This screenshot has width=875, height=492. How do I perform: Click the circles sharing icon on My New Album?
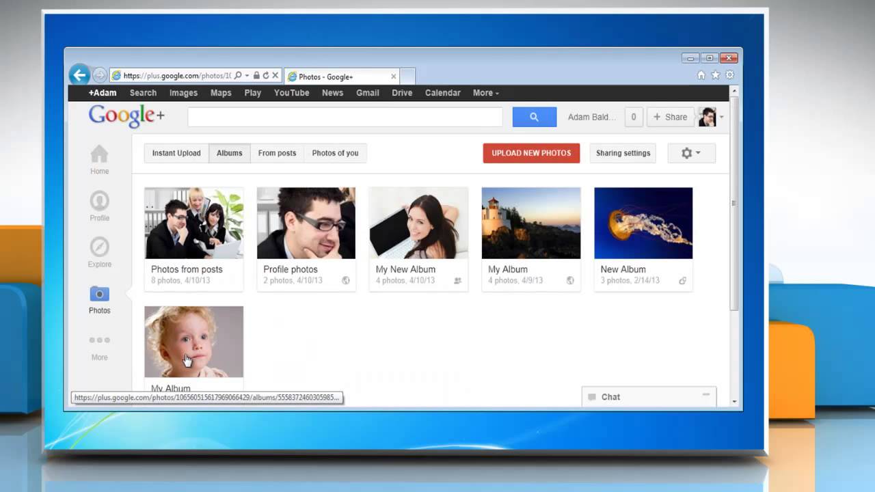click(458, 281)
